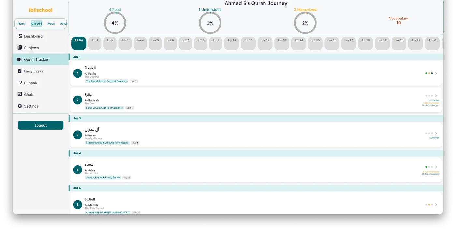Click the Sunnah heart icon
Viewport: 456px width, 231px height.
pyautogui.click(x=20, y=83)
